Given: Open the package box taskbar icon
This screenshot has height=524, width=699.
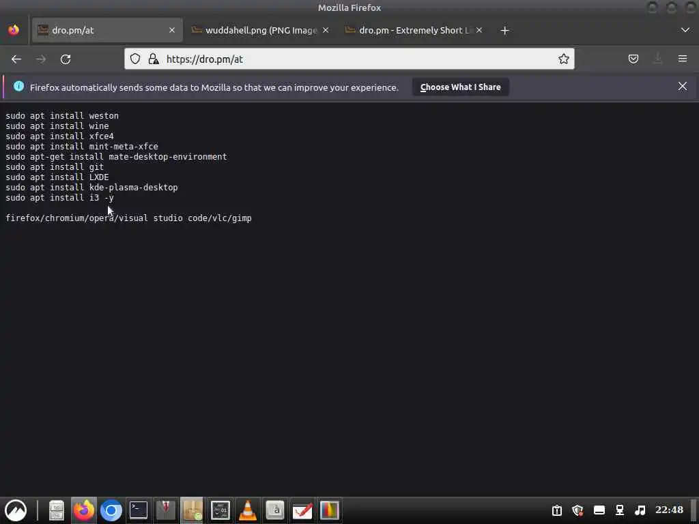Looking at the screenshot, I should [192, 510].
